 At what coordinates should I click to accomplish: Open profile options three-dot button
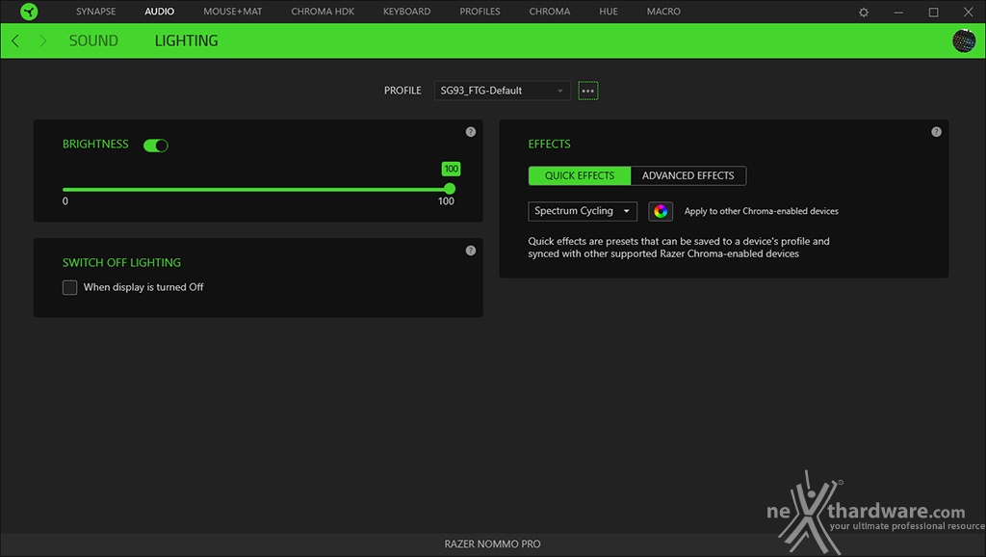pos(588,91)
